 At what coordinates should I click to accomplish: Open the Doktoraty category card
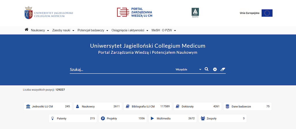(198, 107)
